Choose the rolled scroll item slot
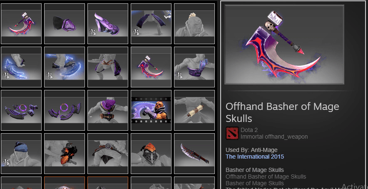Viewport: 368px width, 189px height. [194, 110]
